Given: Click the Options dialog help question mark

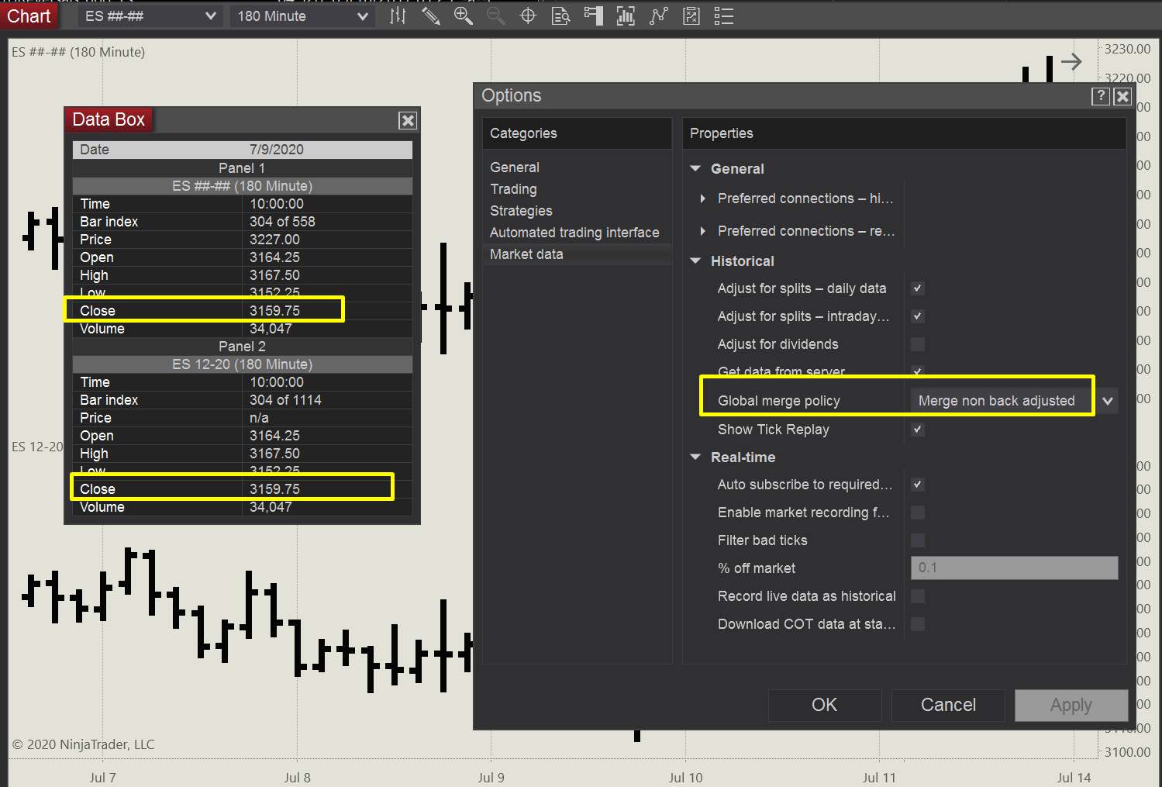Looking at the screenshot, I should [x=1100, y=96].
